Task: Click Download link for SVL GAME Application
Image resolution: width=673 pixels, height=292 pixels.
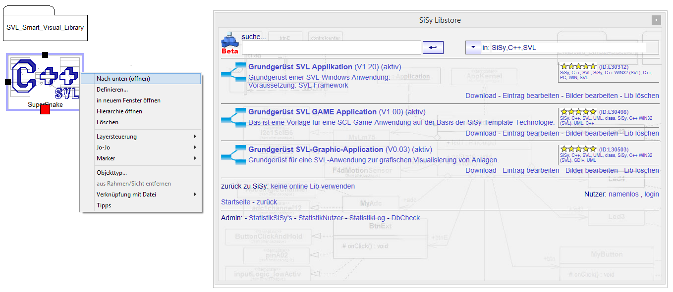Action: 480,133
